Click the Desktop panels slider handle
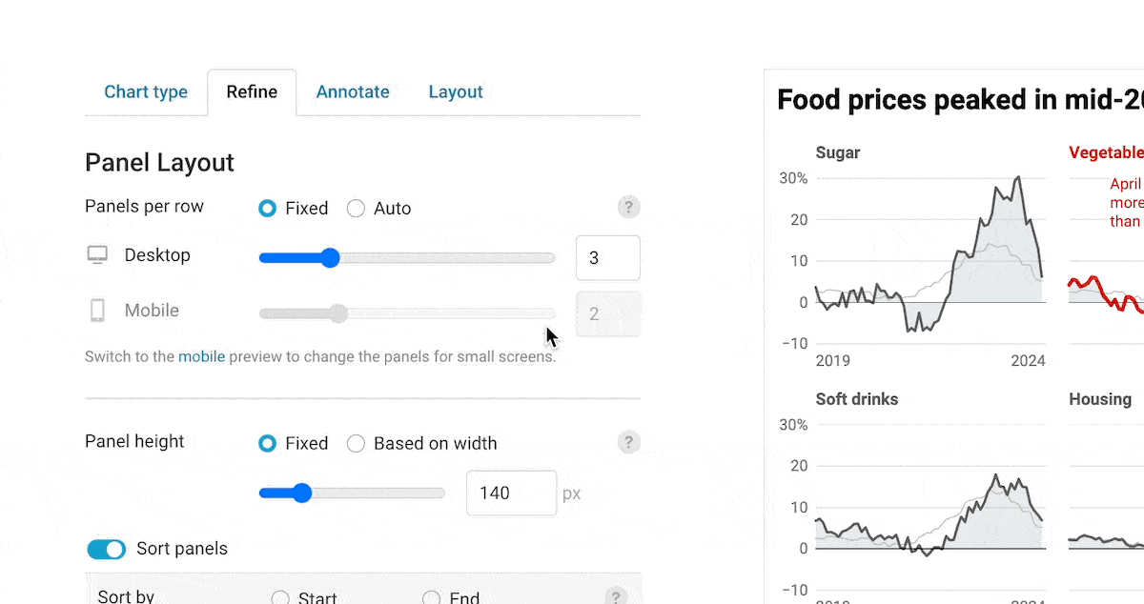 330,257
